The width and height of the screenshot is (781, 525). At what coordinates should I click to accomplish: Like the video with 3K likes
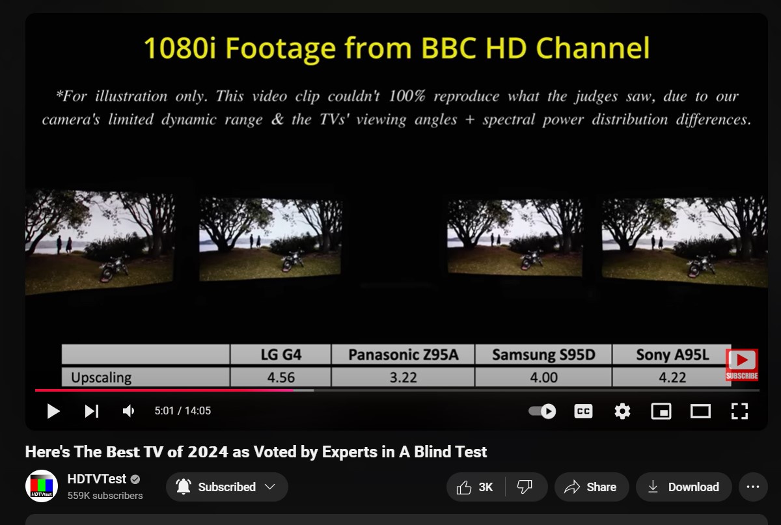475,487
